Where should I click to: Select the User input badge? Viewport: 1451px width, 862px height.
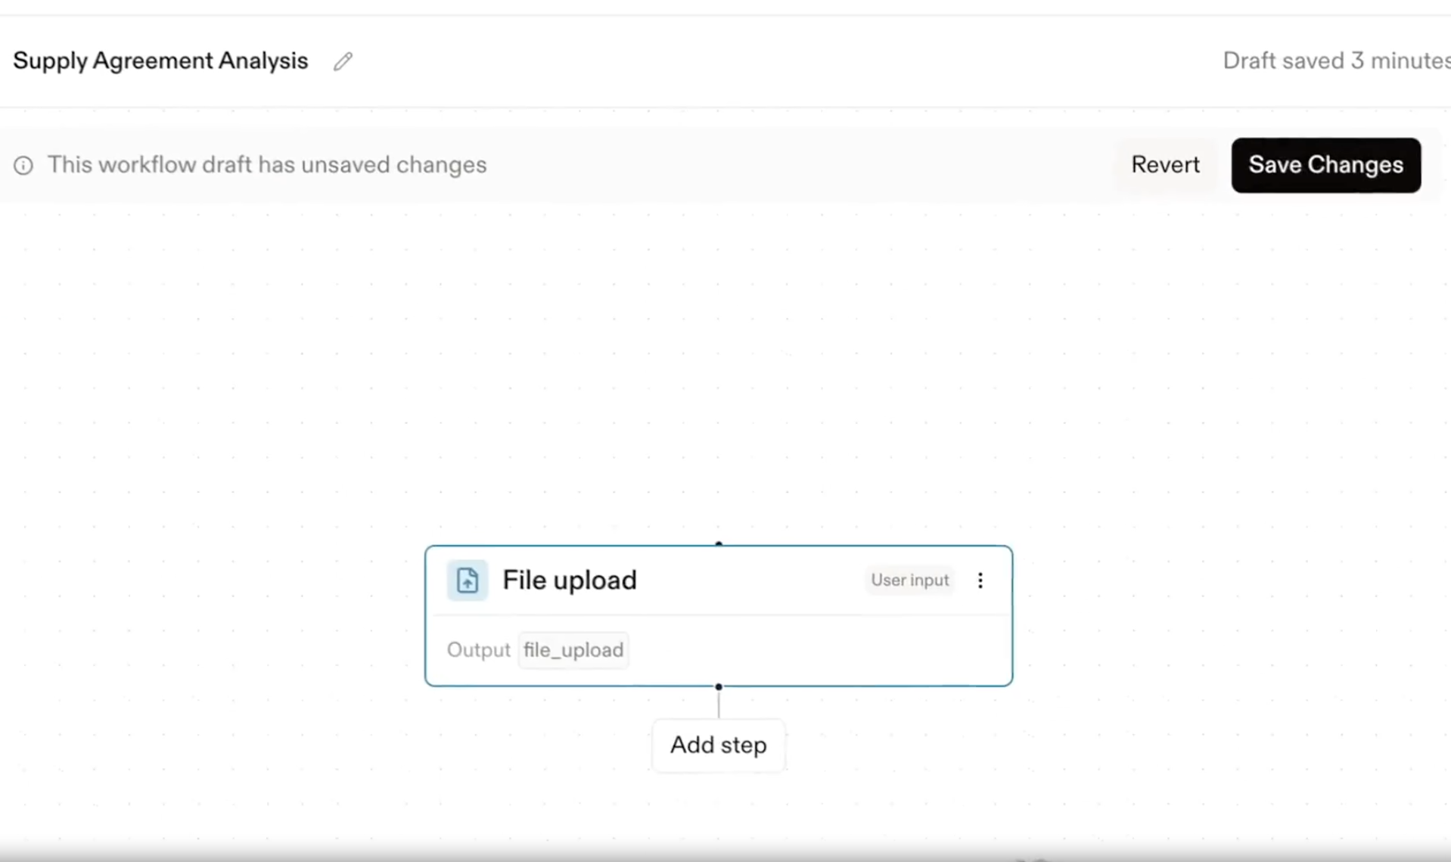tap(909, 580)
